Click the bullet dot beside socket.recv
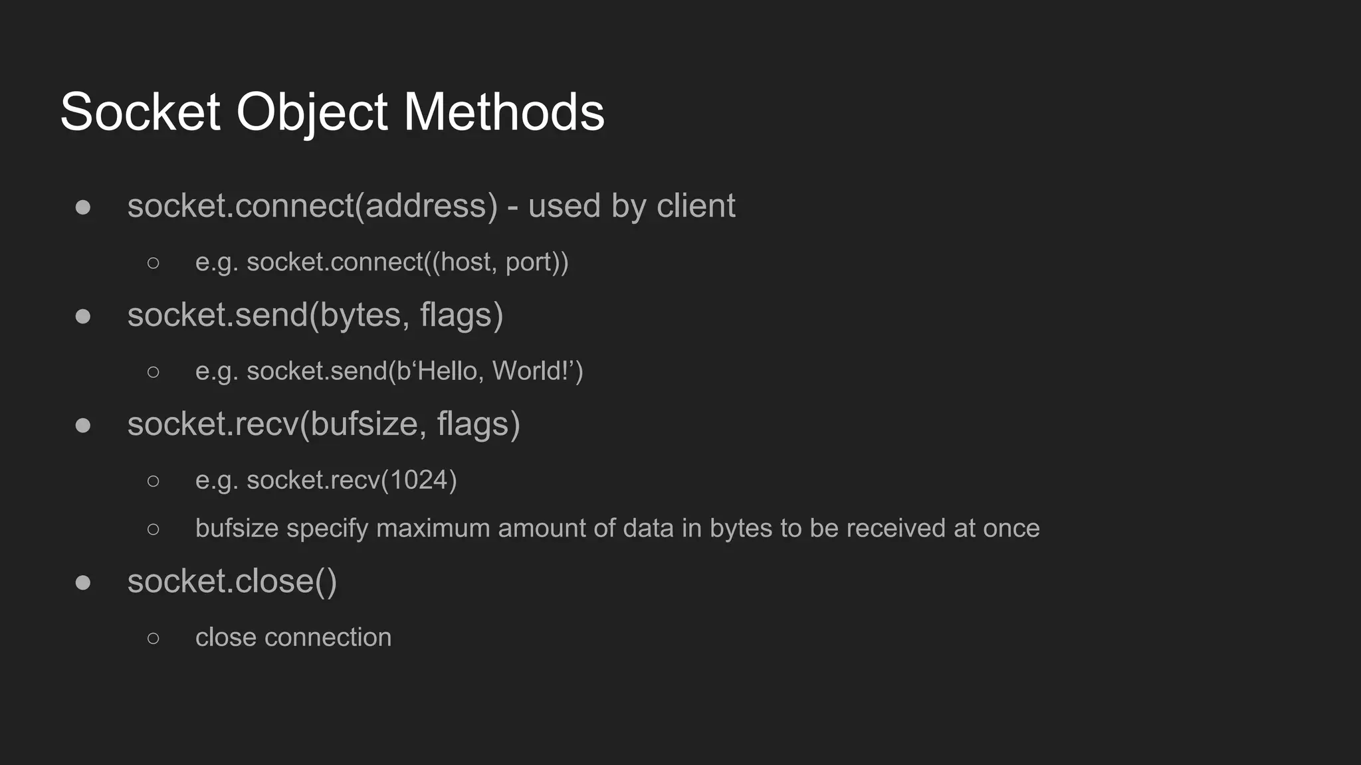The height and width of the screenshot is (765, 1361). click(x=83, y=425)
